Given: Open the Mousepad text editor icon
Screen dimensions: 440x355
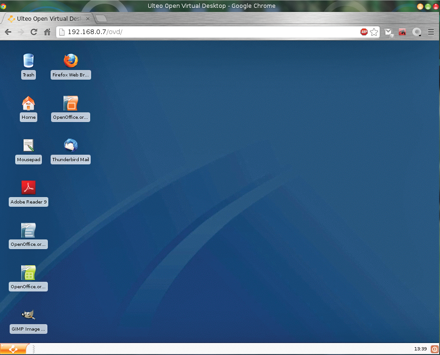Looking at the screenshot, I should pyautogui.click(x=29, y=145).
